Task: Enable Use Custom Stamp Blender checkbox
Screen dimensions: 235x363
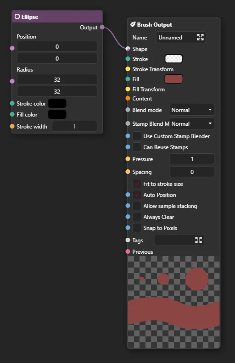Action: pyautogui.click(x=137, y=136)
